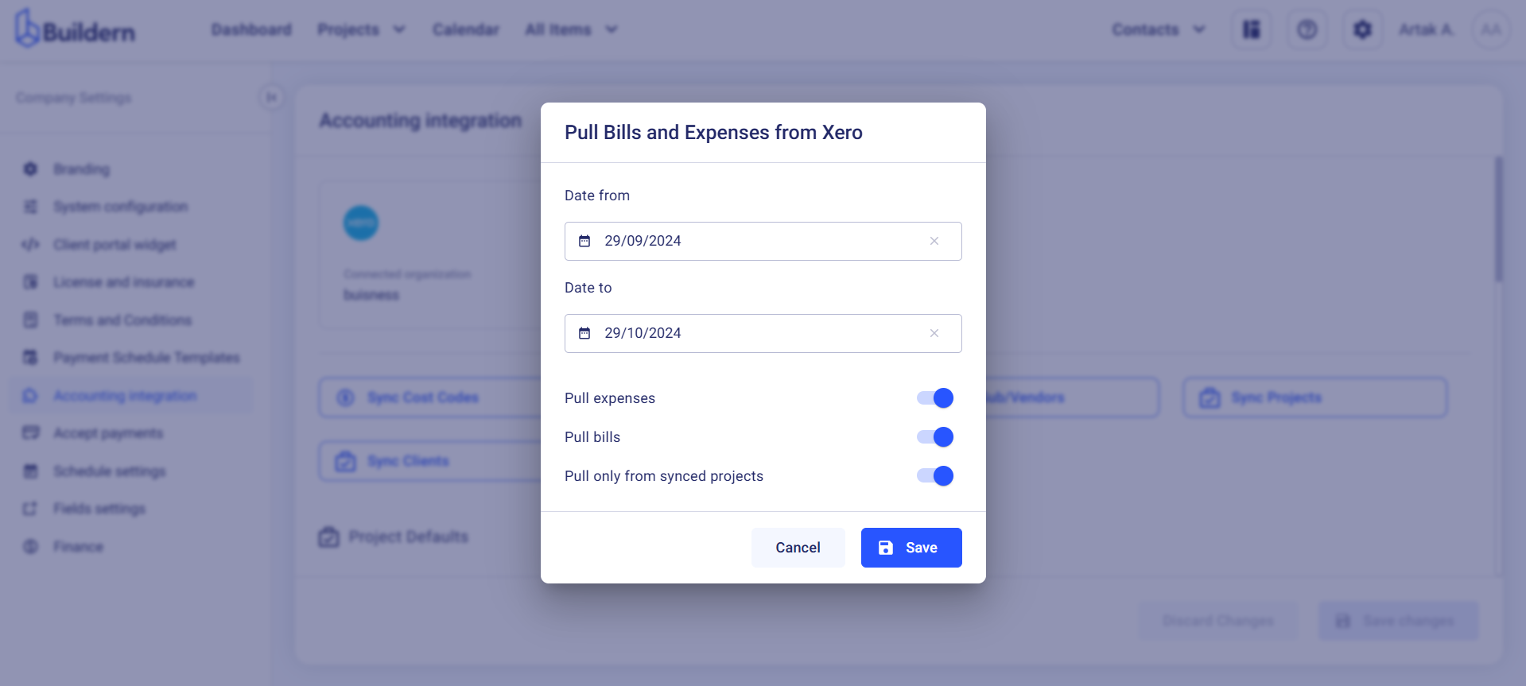Open Branding settings in sidebar
The height and width of the screenshot is (686, 1526).
131,169
